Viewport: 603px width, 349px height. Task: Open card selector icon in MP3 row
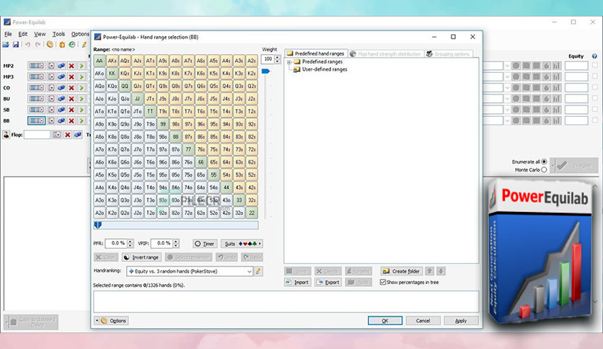[51, 77]
